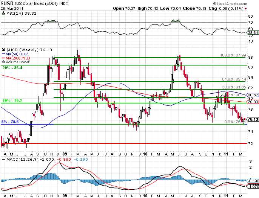Click the 100.0%: 87.99 Fibonacci label
Screen dimensions: 259x198
click(x=233, y=55)
